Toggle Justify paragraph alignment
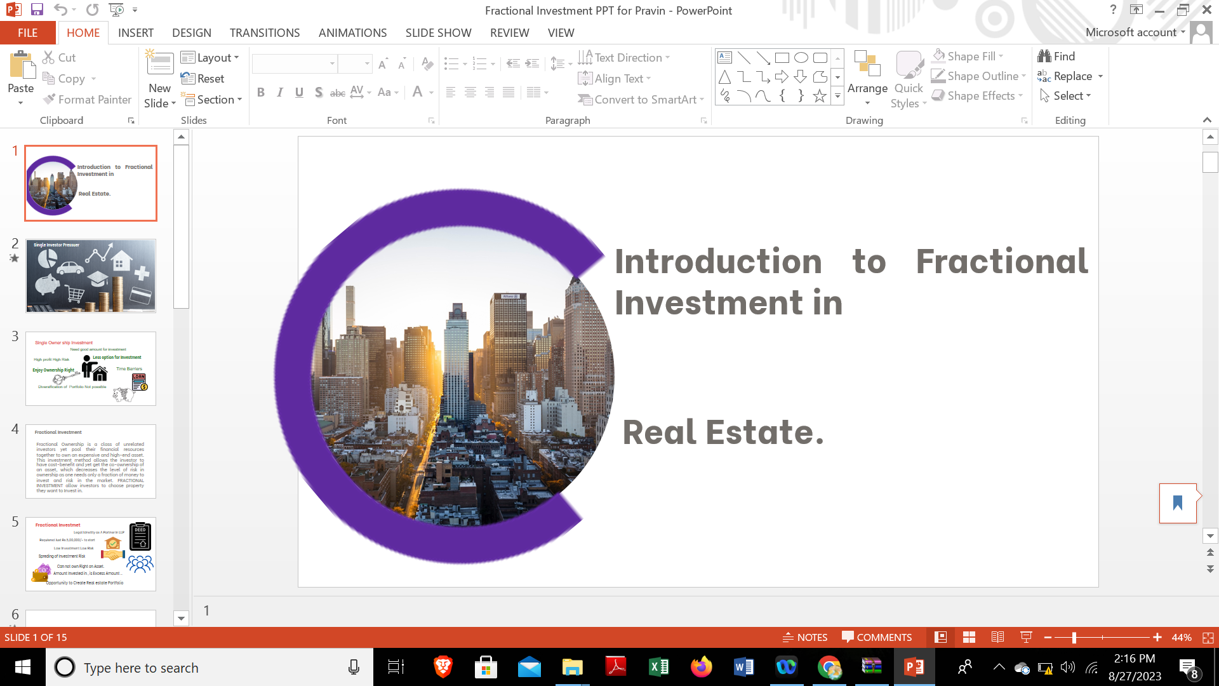The image size is (1219, 686). click(509, 93)
